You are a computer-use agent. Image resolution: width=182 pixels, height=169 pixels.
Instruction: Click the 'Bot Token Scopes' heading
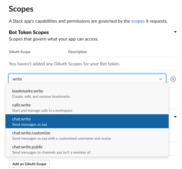[x=29, y=32]
